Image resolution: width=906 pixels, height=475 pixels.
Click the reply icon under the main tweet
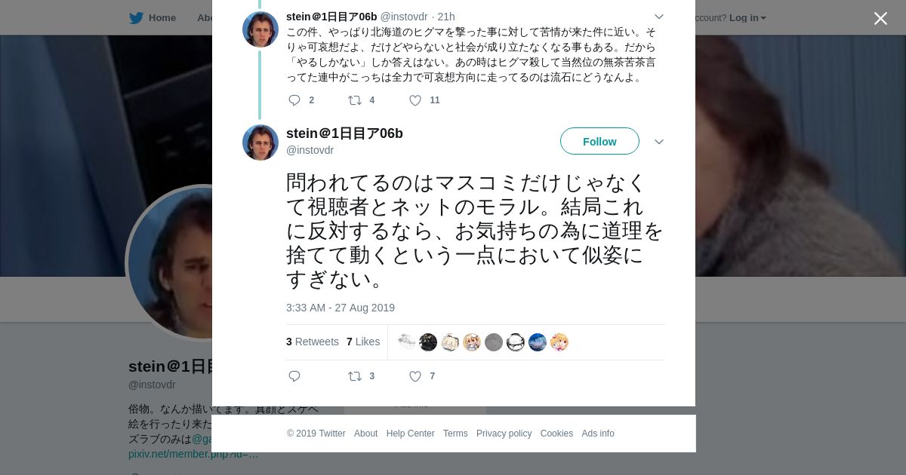tap(294, 376)
